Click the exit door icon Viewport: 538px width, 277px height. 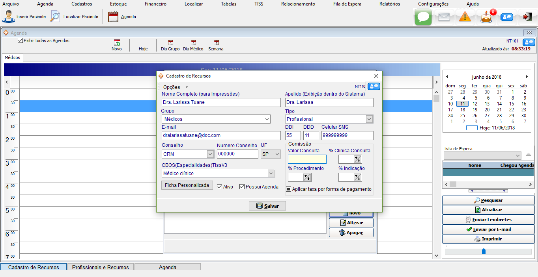tap(527, 17)
